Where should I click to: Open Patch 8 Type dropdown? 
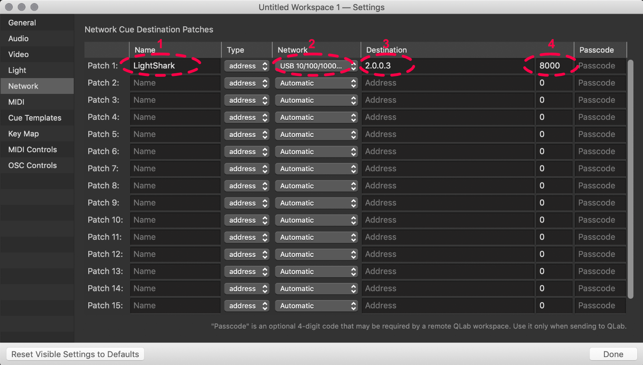(246, 186)
